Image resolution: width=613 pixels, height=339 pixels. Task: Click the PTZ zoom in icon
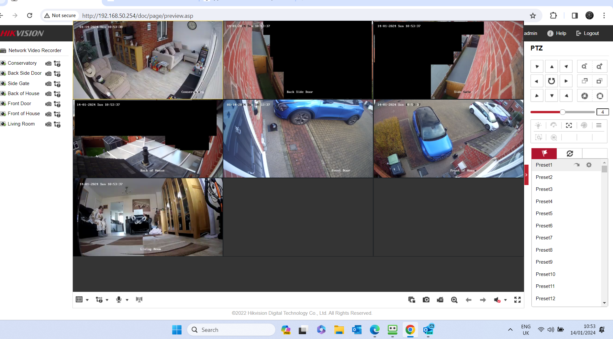pyautogui.click(x=599, y=67)
